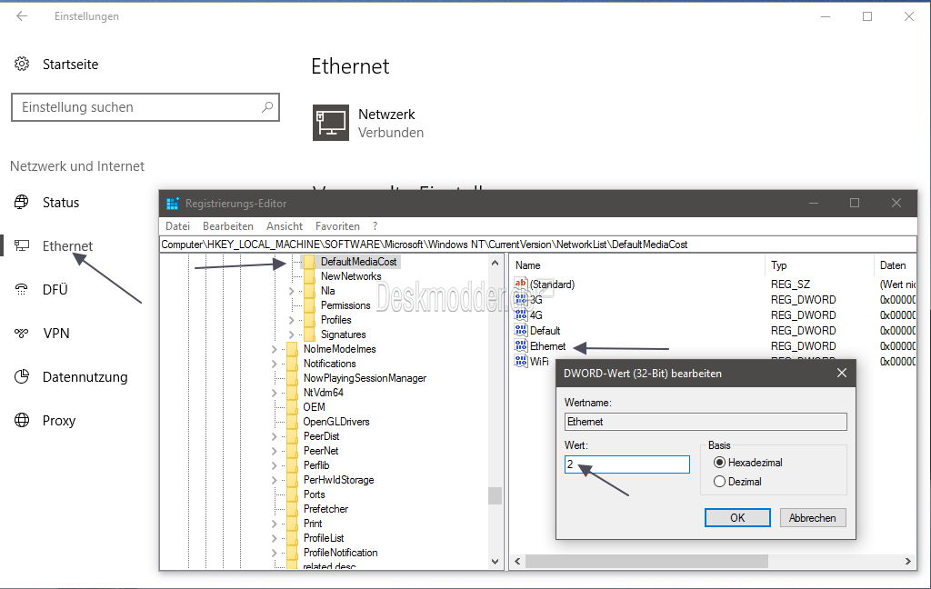Expand the Perflib key
The height and width of the screenshot is (589, 931).
click(275, 465)
